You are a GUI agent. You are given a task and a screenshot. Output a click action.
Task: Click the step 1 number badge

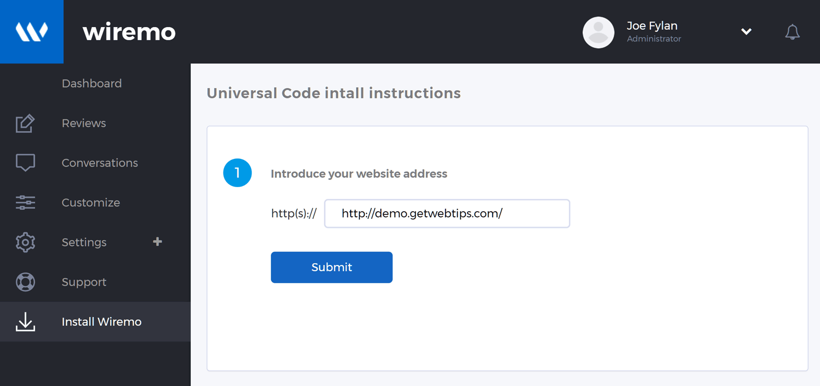point(237,173)
